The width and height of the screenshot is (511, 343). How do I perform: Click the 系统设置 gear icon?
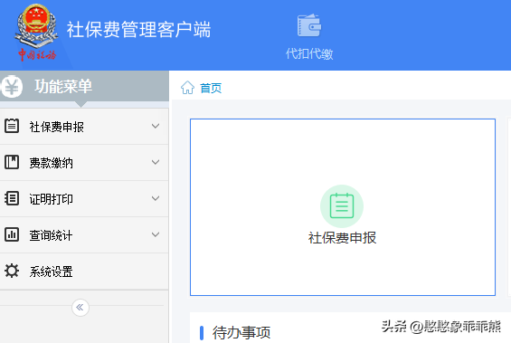tap(12, 271)
